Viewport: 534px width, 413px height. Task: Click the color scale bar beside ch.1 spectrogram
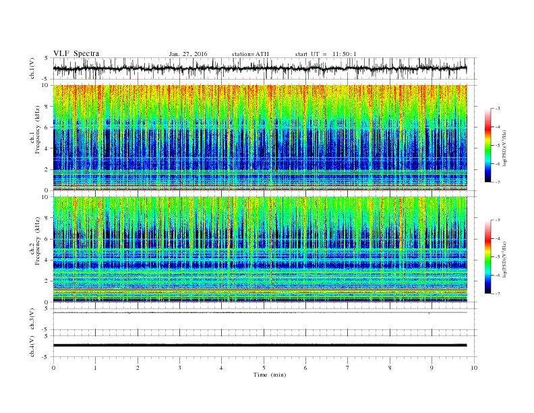click(487, 146)
